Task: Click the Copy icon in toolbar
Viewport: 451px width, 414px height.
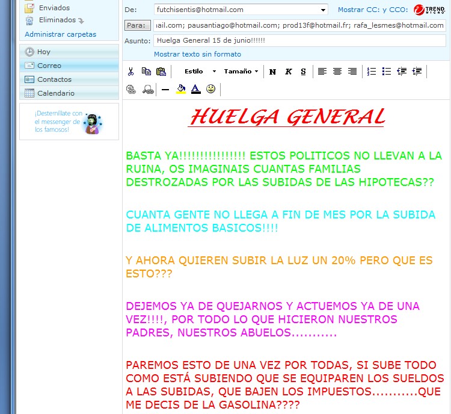Action: tap(146, 71)
